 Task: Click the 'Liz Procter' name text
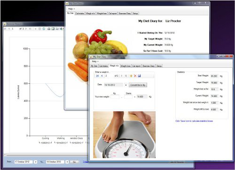(x=173, y=21)
